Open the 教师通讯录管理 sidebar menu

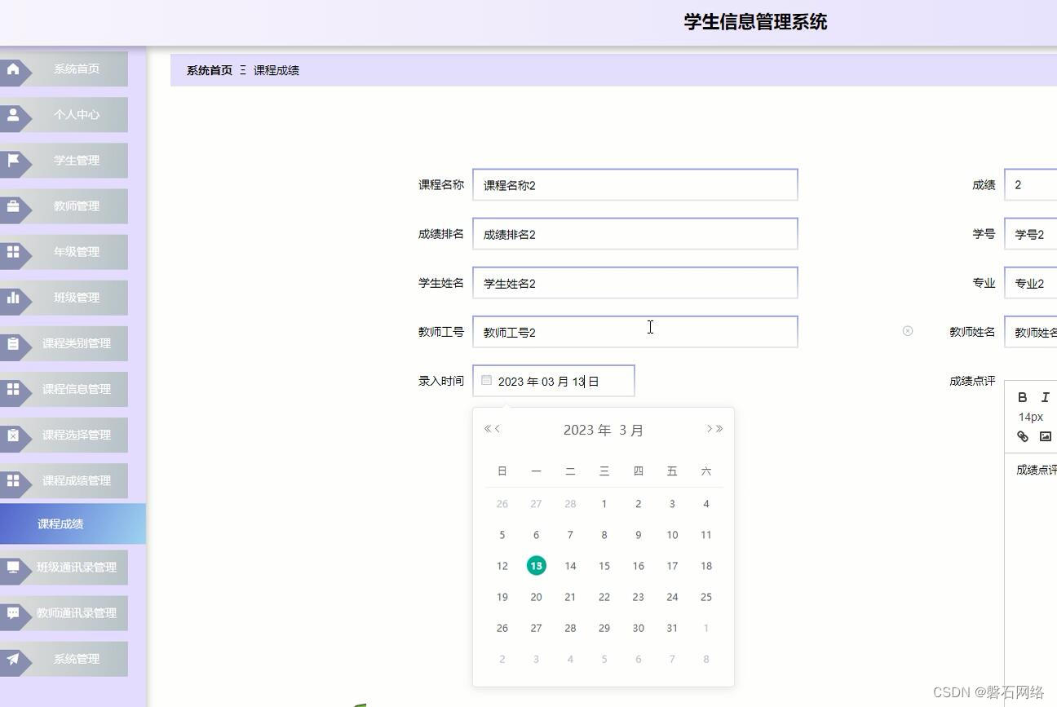pos(75,612)
